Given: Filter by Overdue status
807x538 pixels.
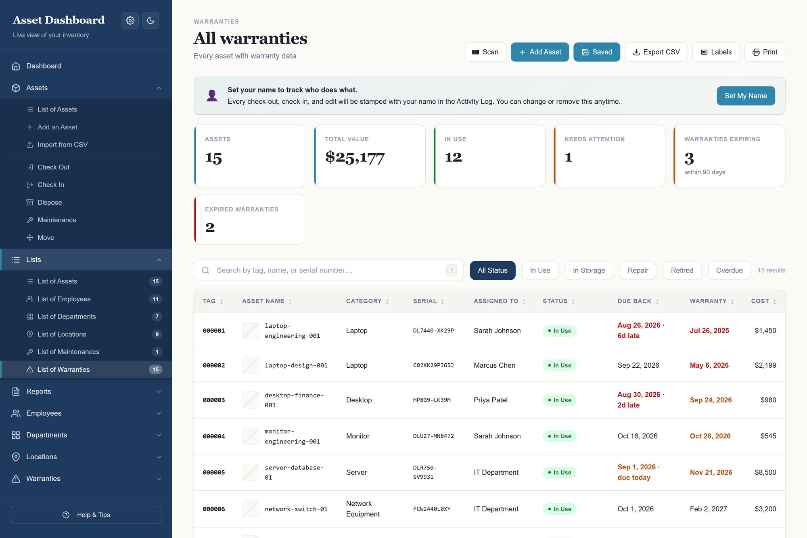Looking at the screenshot, I should pos(729,270).
